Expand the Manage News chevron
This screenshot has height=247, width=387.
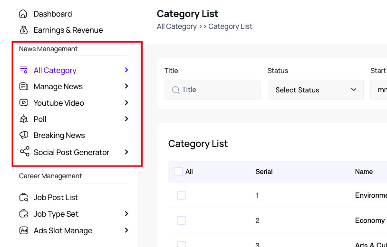point(126,86)
